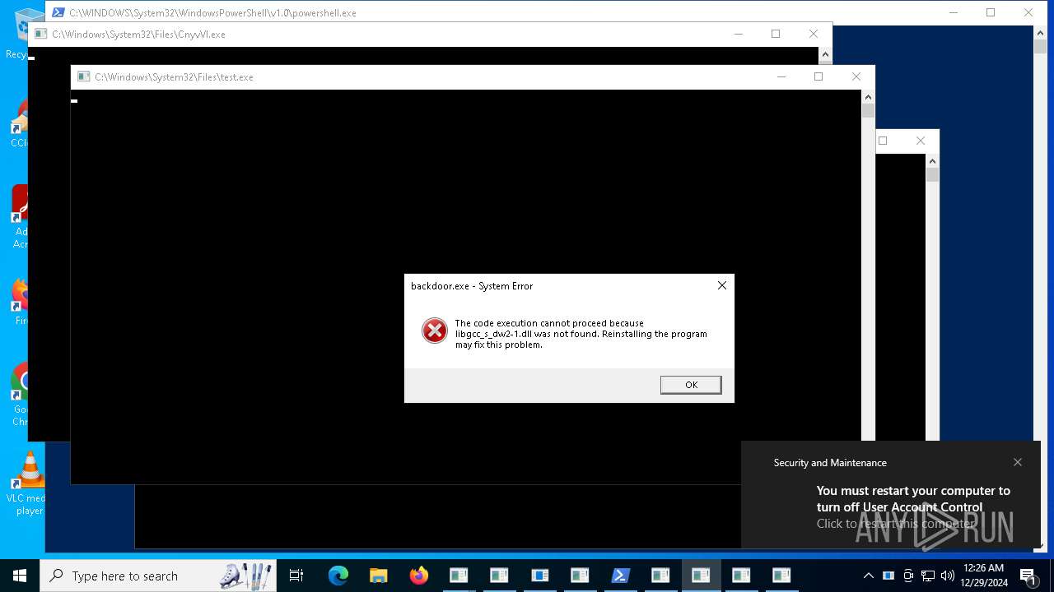Click 'Security and Maintenance' notification header
This screenshot has height=592, width=1054.
coord(830,463)
